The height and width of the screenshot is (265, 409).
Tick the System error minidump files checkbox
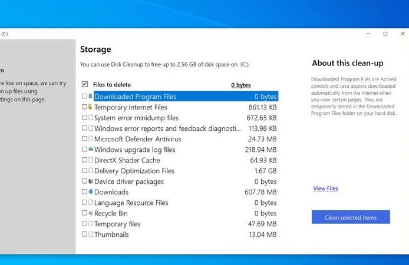[x=84, y=118]
